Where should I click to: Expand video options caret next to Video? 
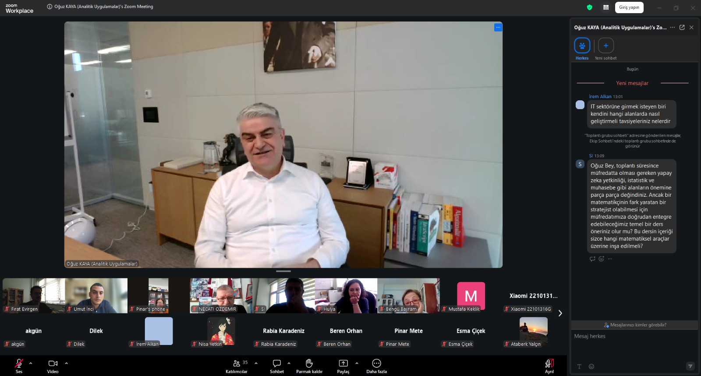[x=67, y=363]
